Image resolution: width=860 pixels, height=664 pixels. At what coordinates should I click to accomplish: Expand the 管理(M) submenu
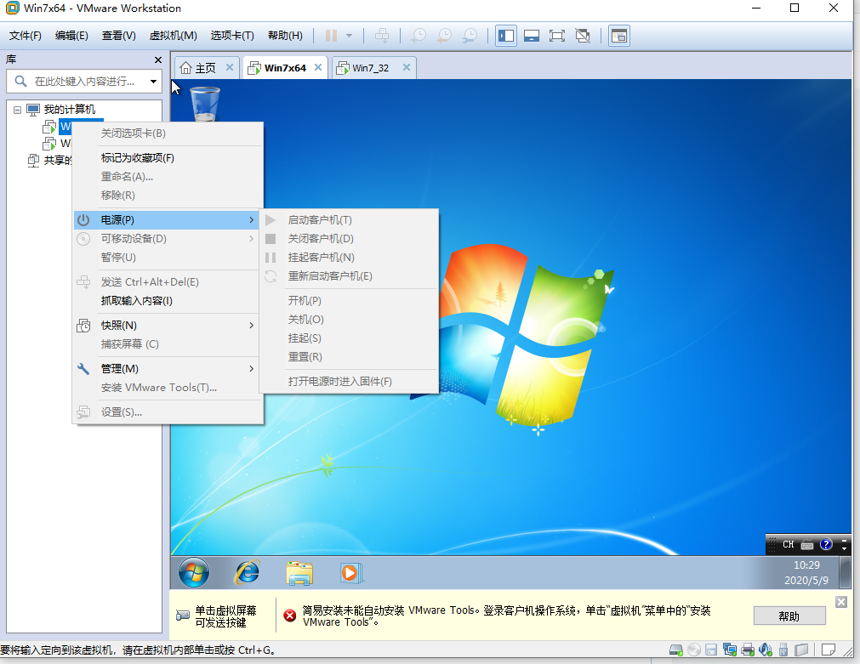coord(168,368)
